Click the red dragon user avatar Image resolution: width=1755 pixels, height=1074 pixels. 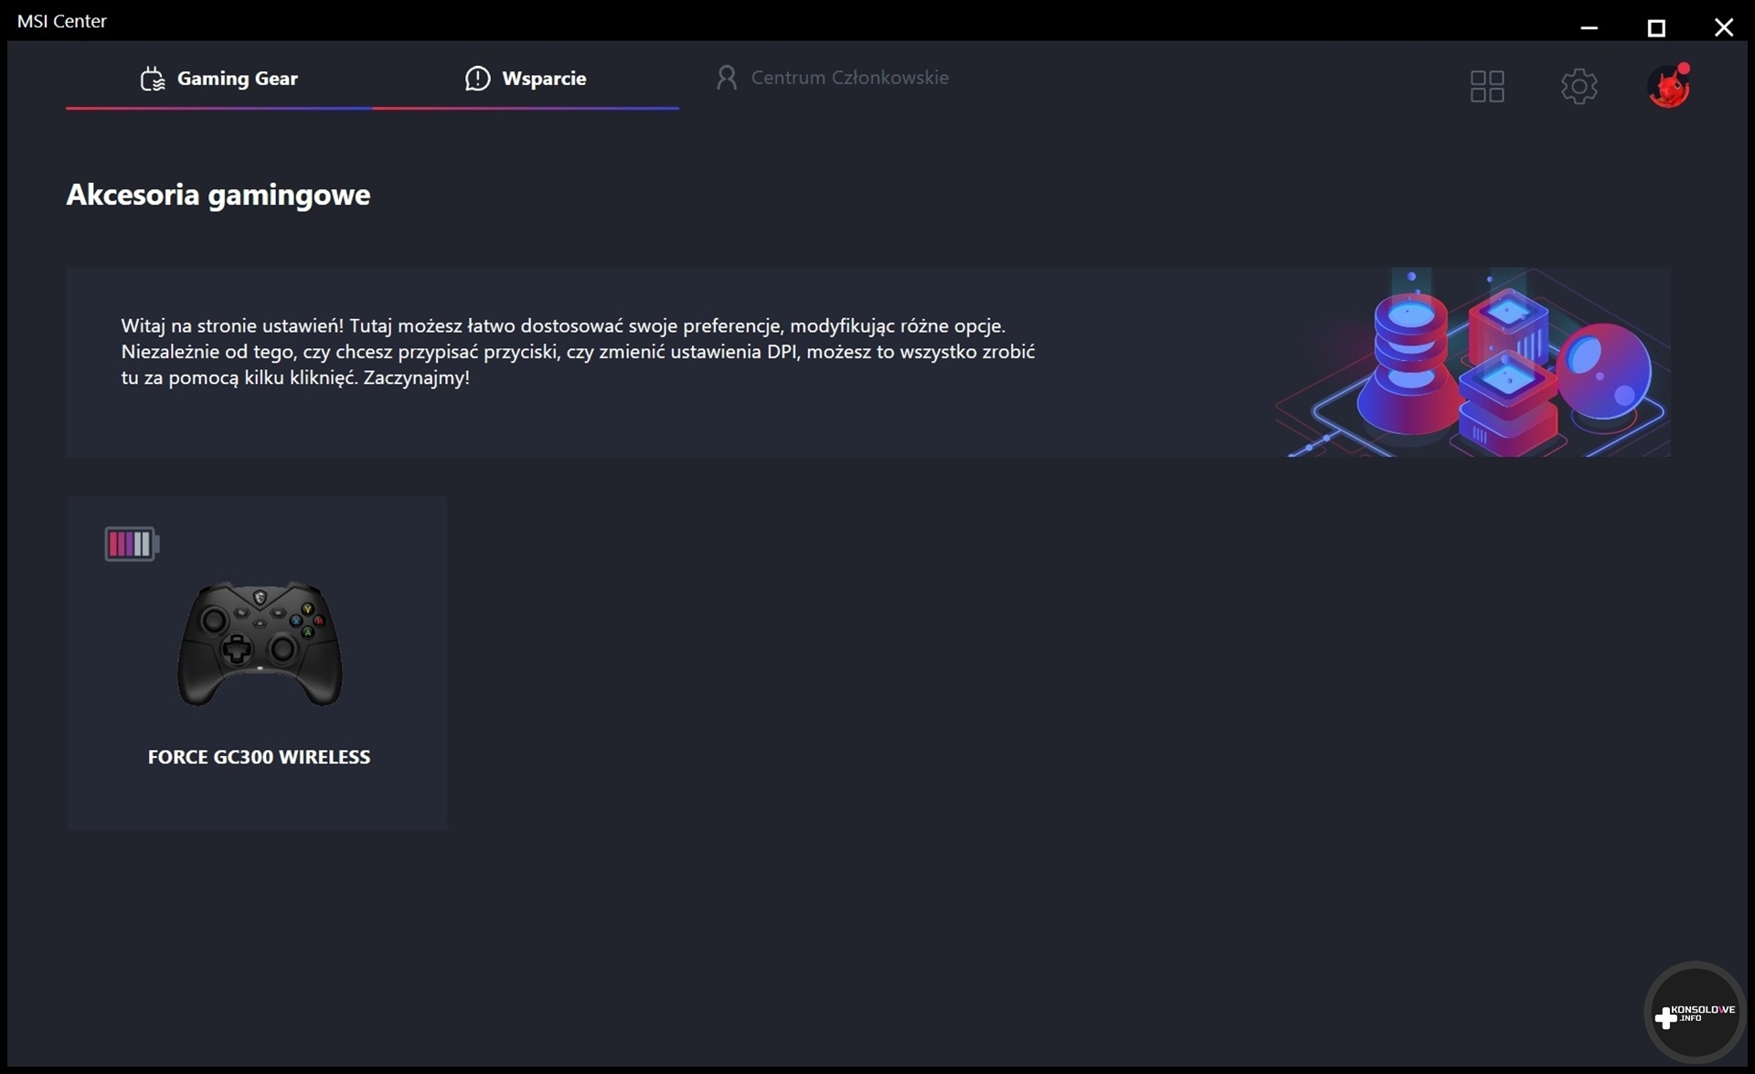point(1668,87)
